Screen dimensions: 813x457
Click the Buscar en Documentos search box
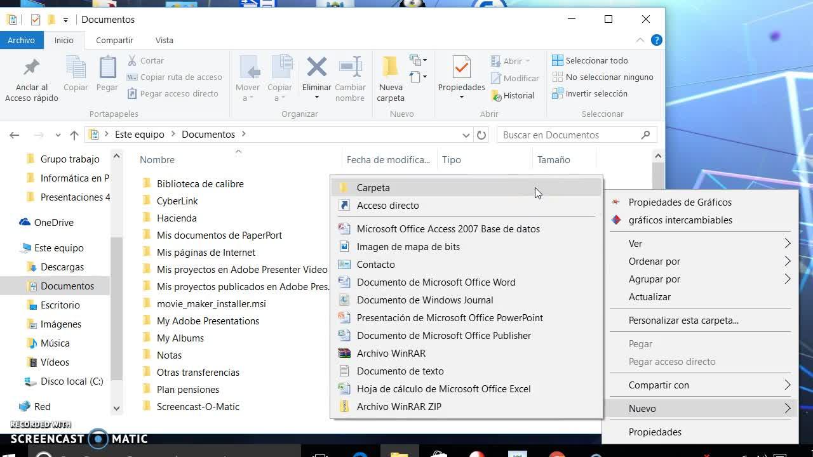577,135
